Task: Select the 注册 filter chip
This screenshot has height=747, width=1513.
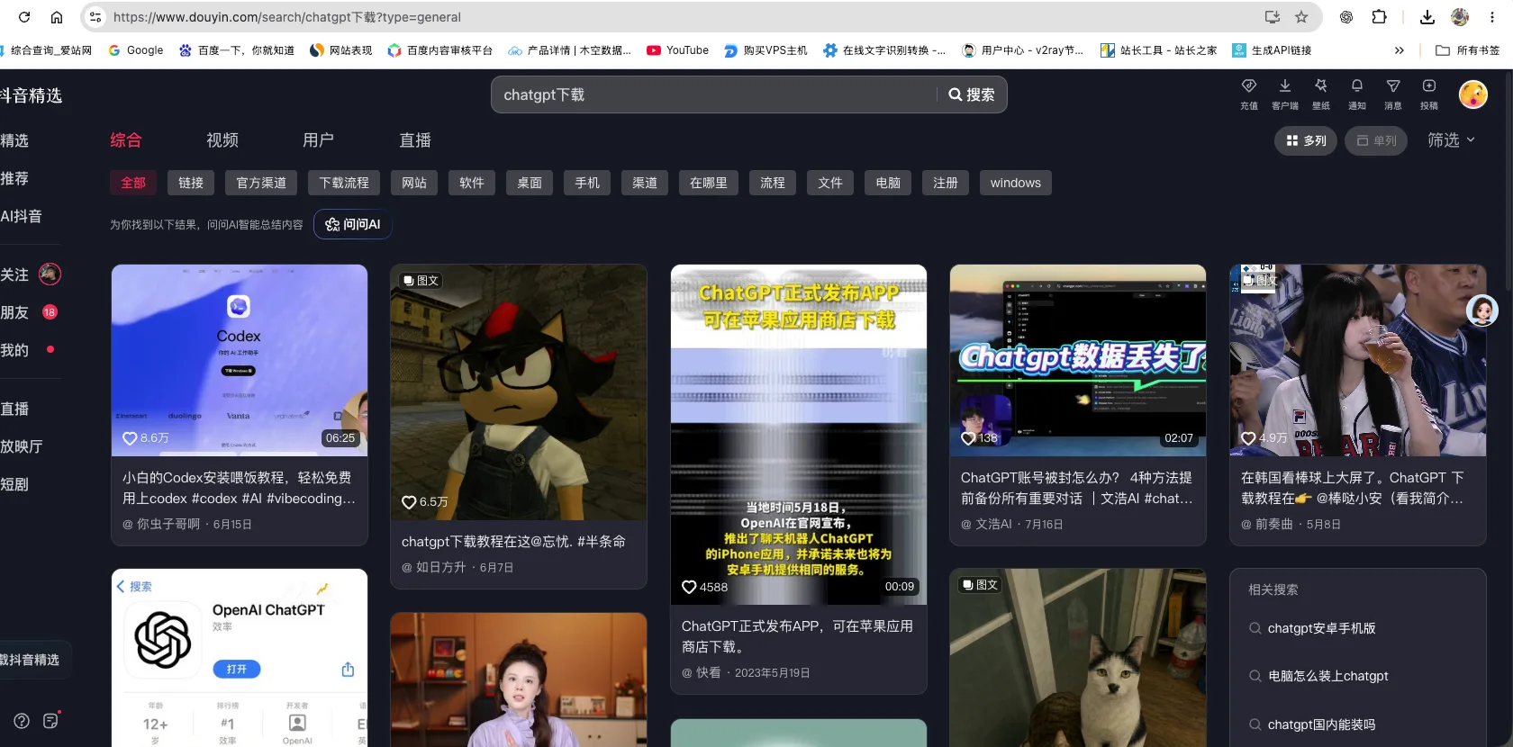Action: point(946,183)
